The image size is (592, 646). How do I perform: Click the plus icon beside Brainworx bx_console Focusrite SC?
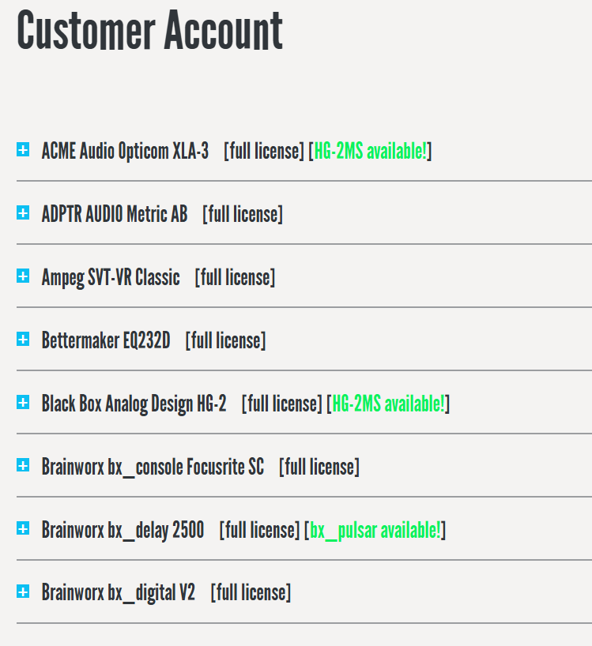(22, 466)
